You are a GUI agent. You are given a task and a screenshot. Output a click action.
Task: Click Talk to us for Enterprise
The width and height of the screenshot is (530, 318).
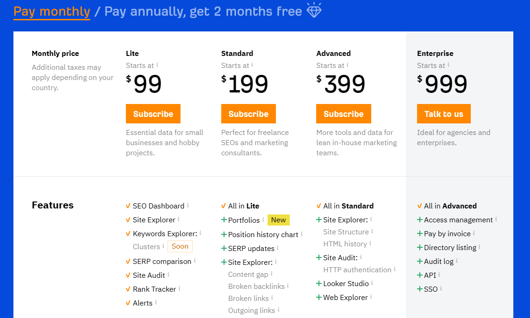(444, 114)
